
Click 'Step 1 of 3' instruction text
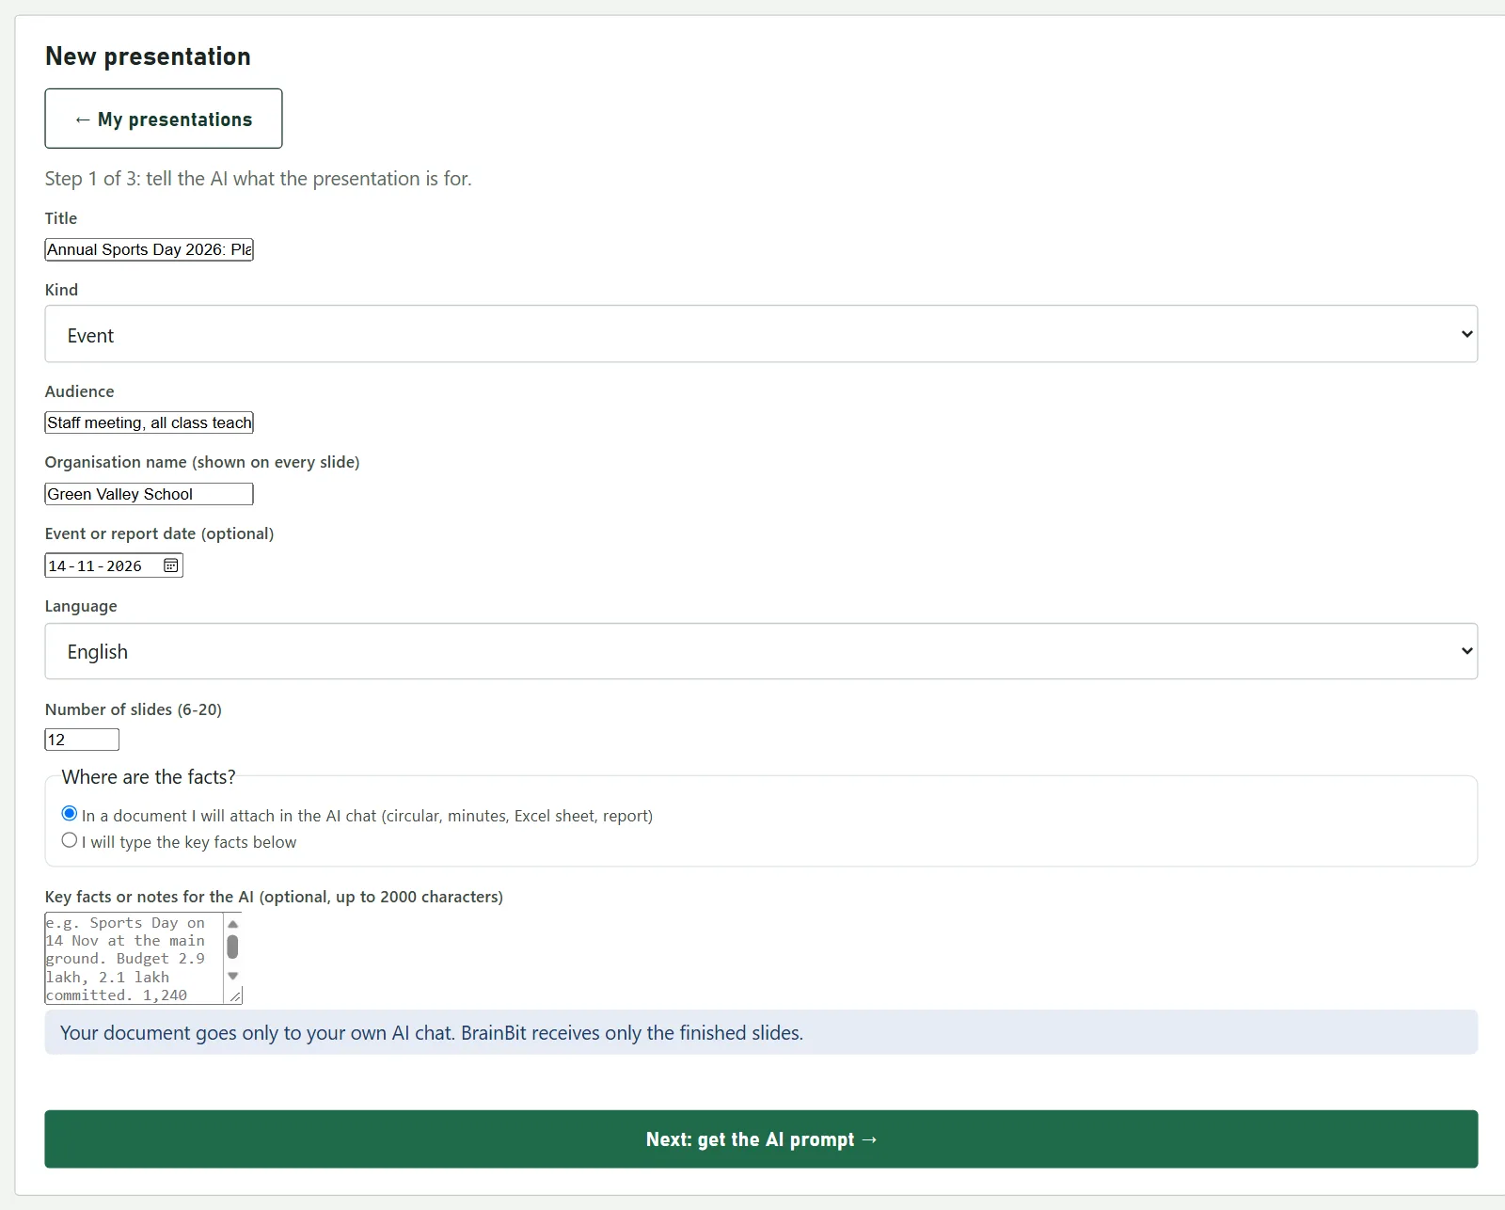[x=258, y=179]
